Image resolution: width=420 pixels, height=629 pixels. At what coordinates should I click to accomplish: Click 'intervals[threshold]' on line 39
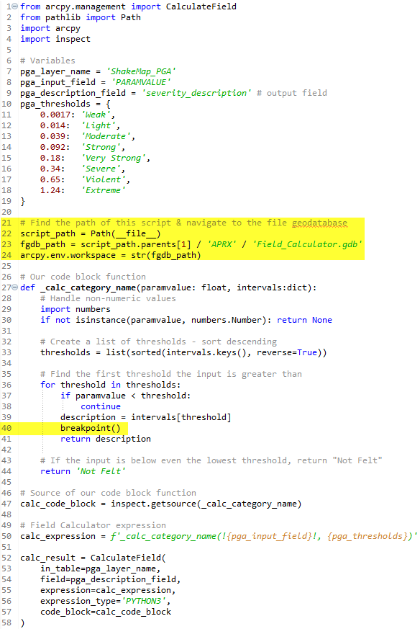181,418
